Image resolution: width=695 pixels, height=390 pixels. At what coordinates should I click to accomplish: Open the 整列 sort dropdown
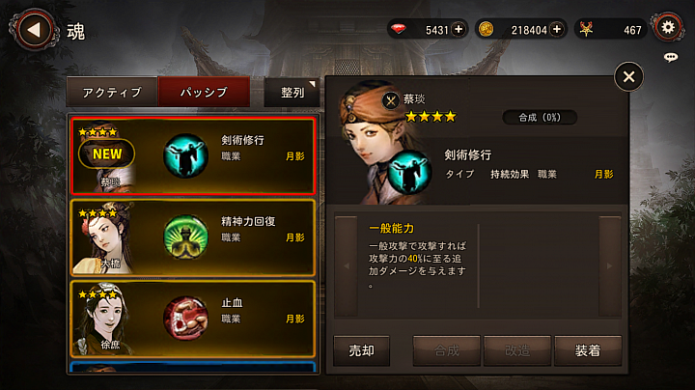pyautogui.click(x=292, y=92)
